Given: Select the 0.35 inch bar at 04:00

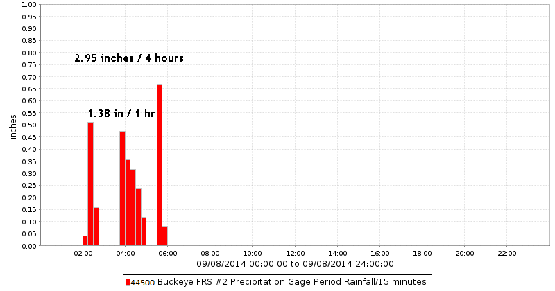Looking at the screenshot, I should click(x=128, y=202).
